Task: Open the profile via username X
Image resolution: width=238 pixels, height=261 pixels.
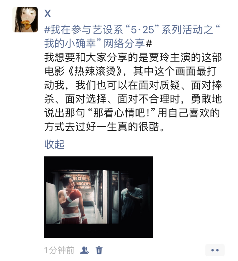Action: coord(47,13)
